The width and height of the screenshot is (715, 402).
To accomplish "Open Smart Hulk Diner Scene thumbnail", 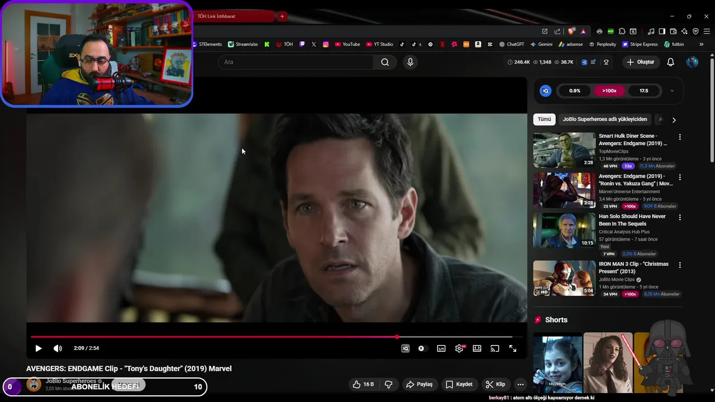I will 564,150.
